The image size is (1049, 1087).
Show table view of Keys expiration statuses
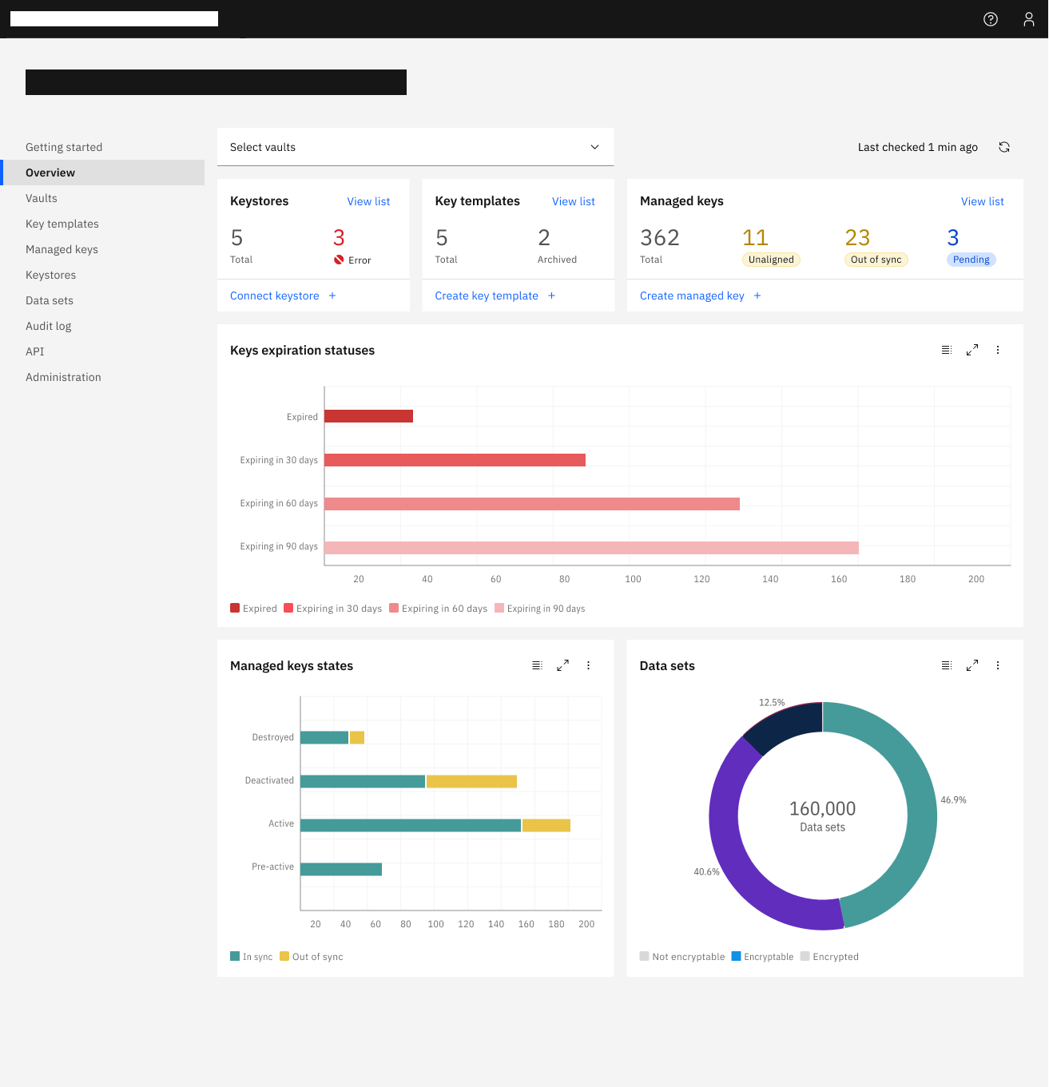pos(947,350)
